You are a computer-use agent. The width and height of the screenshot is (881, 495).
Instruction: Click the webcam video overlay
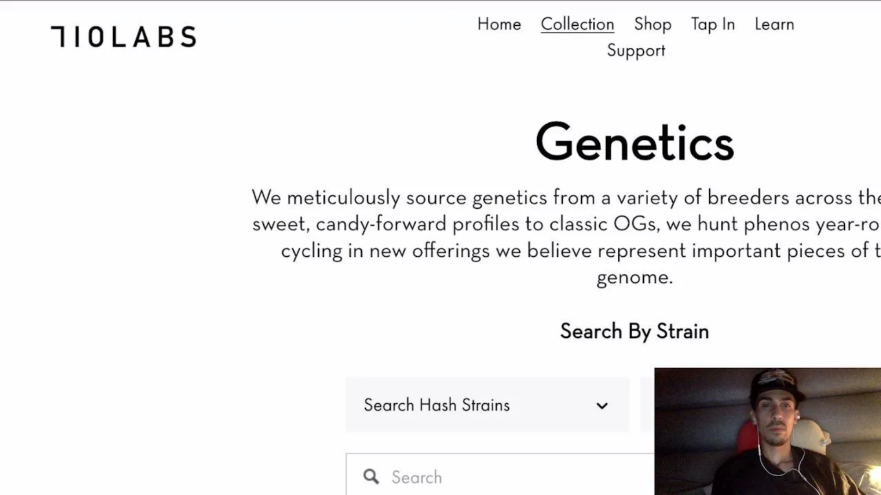767,431
